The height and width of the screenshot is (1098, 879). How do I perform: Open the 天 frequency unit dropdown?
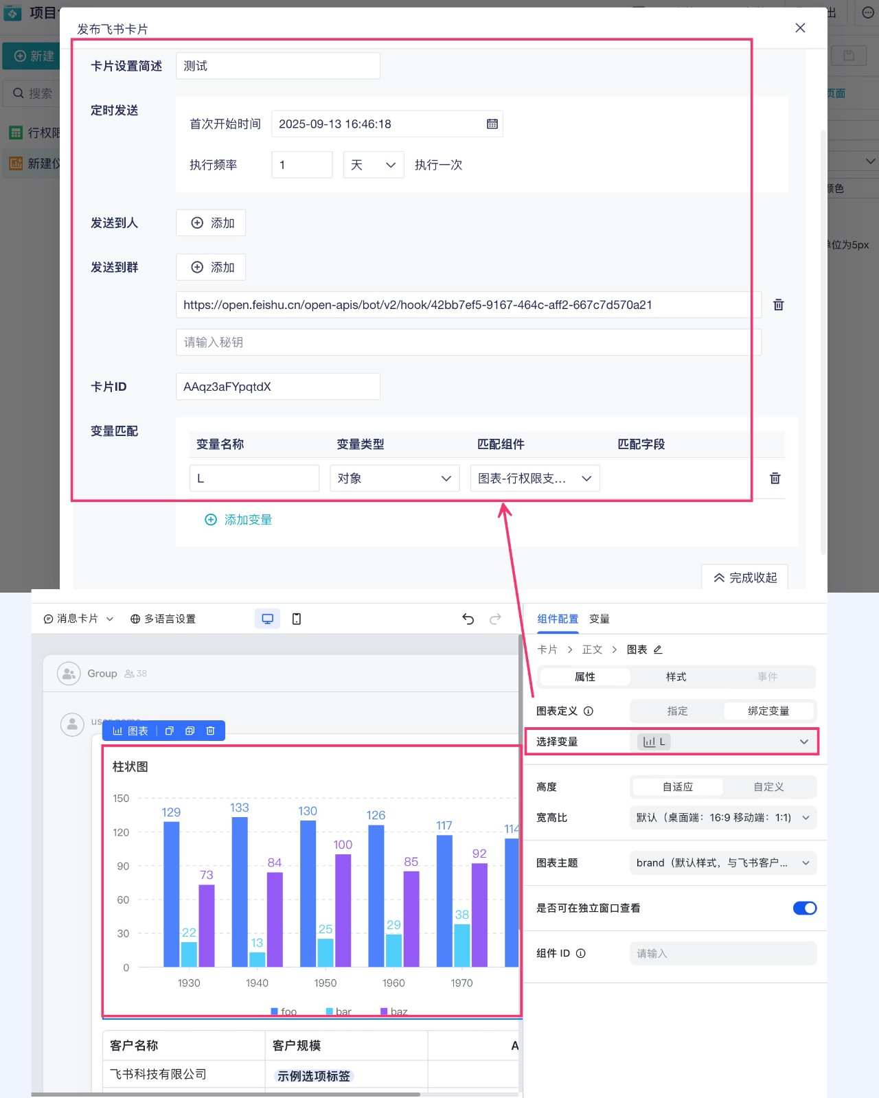(x=374, y=165)
